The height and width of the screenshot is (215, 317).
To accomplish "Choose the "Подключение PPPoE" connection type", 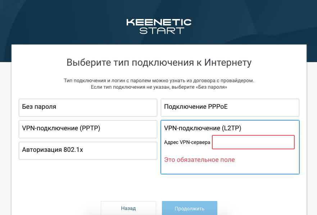I will [x=230, y=107].
